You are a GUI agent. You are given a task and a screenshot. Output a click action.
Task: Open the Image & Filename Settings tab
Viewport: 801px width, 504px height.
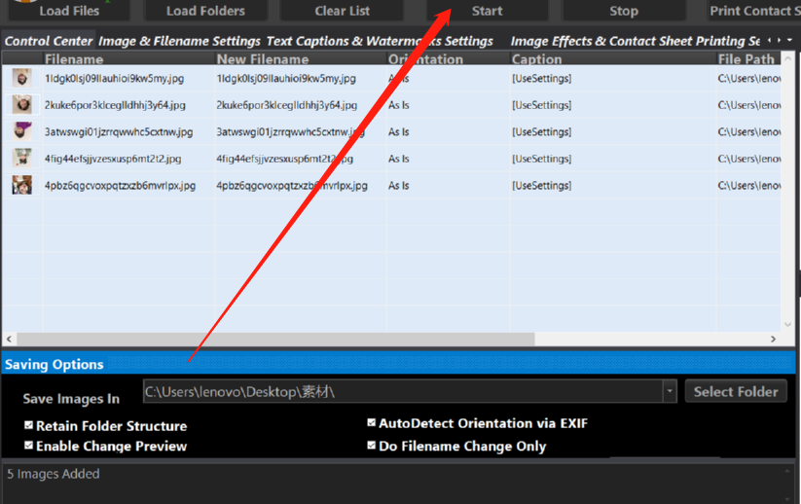tap(179, 41)
